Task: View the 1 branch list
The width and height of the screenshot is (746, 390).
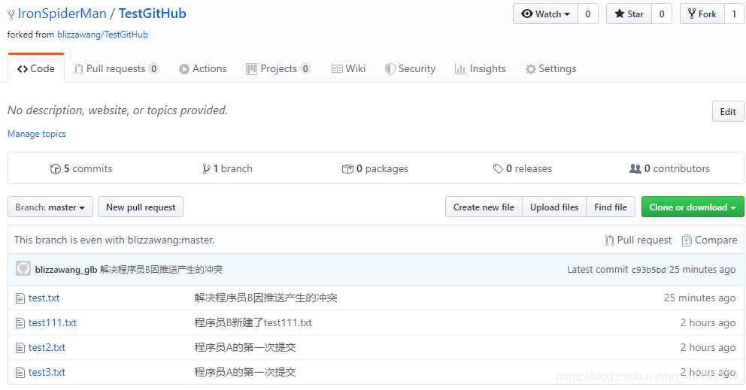Action: (227, 168)
